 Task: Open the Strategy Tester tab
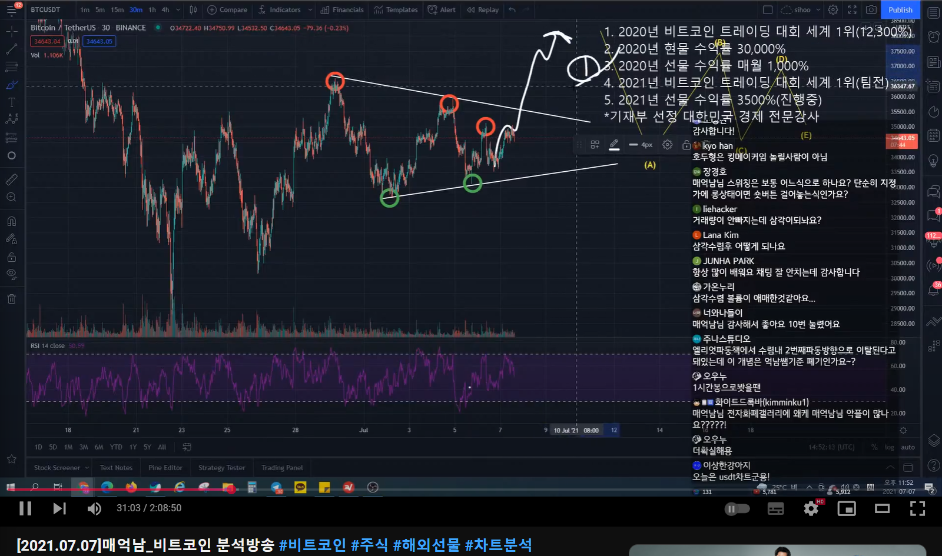pos(221,468)
